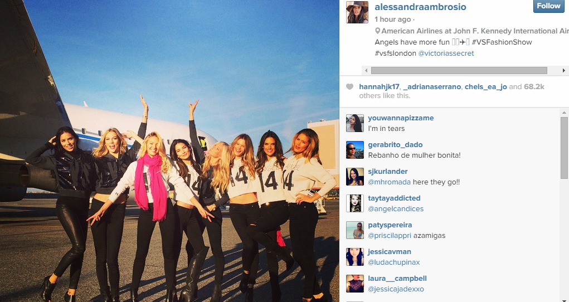Click the caption scrollbar's right arrow
The height and width of the screenshot is (302, 569).
[564, 70]
